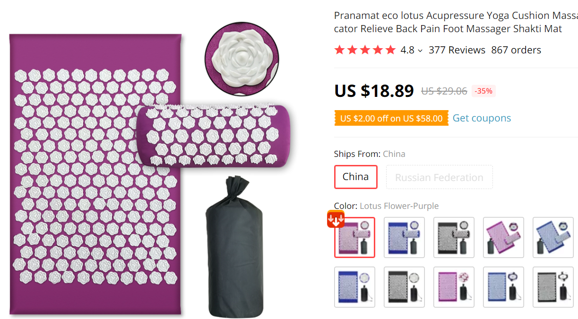This screenshot has width=578, height=319.
Task: Pick the upright black mat with pillow variant
Action: [454, 237]
